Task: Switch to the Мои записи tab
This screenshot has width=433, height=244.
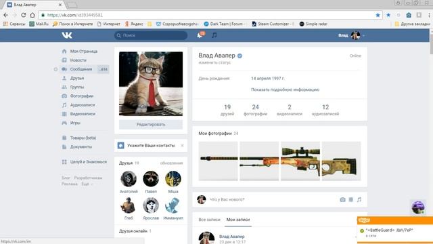Action: tap(238, 220)
